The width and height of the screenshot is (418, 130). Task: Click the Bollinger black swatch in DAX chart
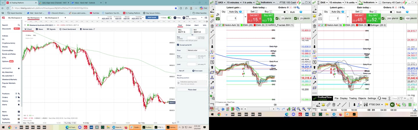pyautogui.click(x=369, y=25)
